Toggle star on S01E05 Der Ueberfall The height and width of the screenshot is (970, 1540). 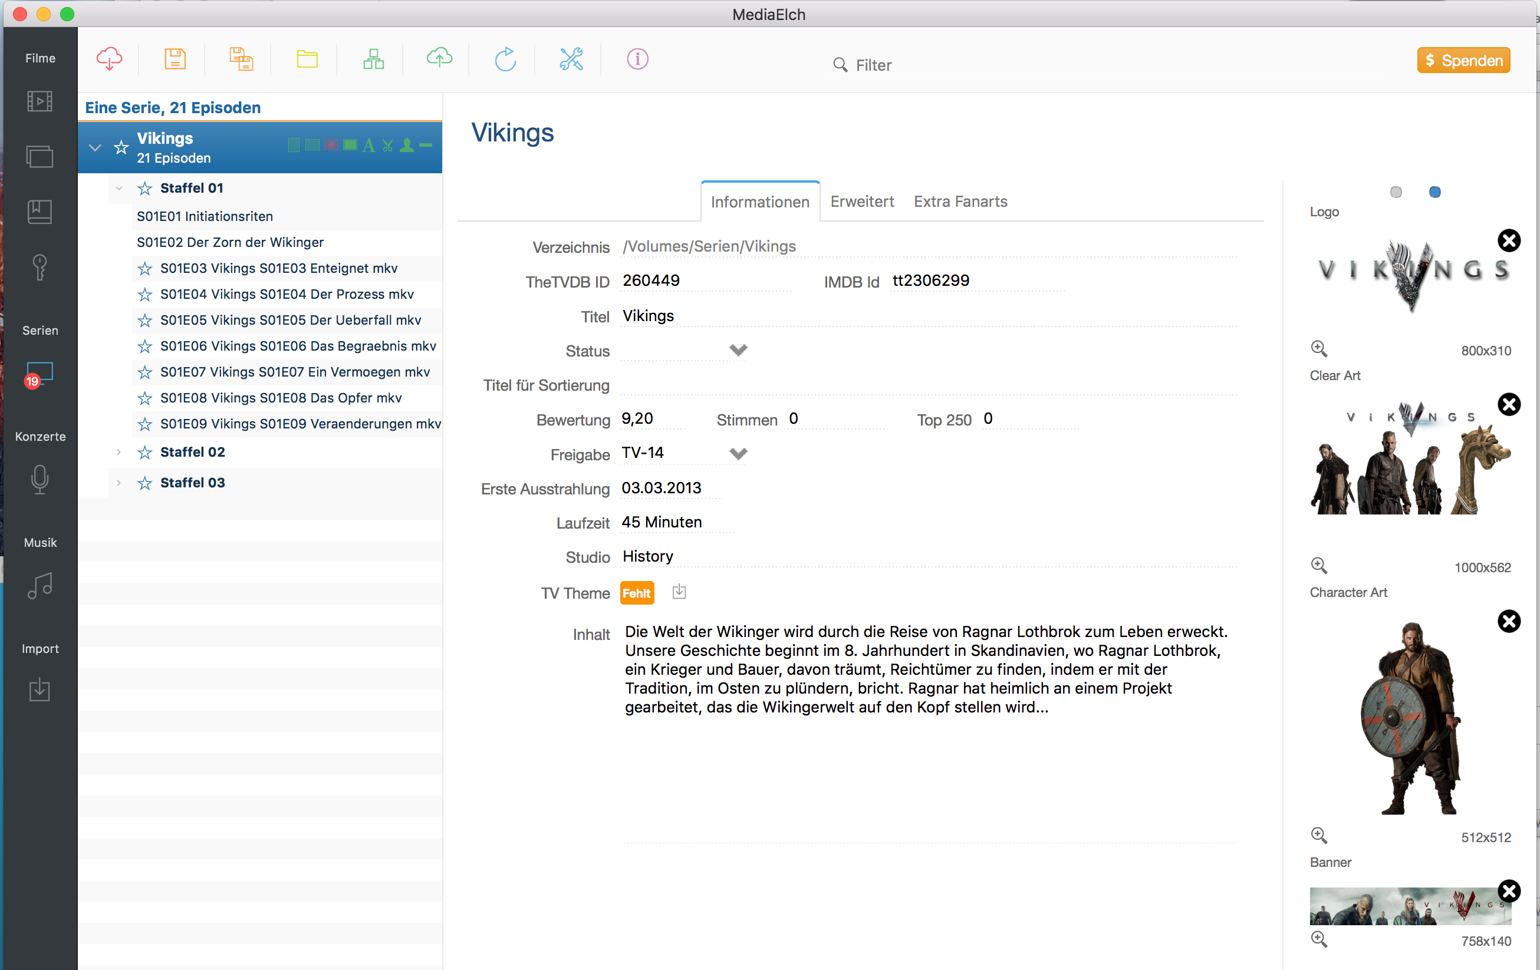[x=144, y=321]
